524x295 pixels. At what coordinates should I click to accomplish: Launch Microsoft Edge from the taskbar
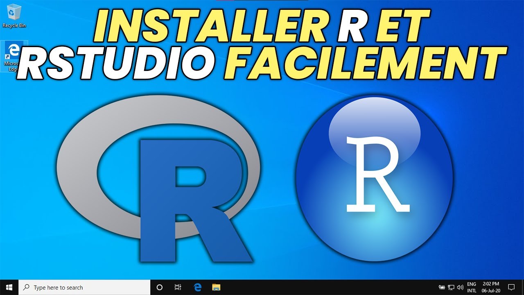[197, 287]
